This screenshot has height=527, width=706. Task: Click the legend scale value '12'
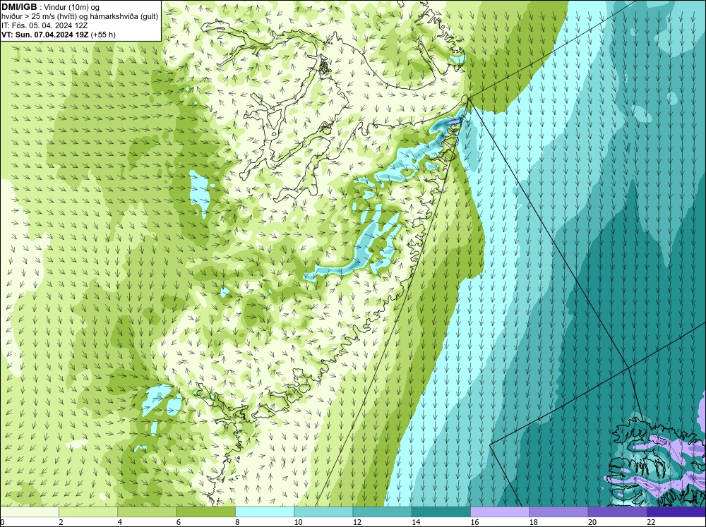point(357,522)
